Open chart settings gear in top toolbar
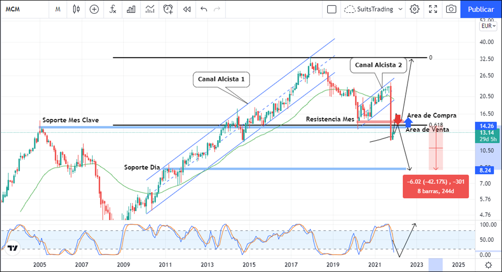This screenshot has width=502, height=272. (x=415, y=9)
